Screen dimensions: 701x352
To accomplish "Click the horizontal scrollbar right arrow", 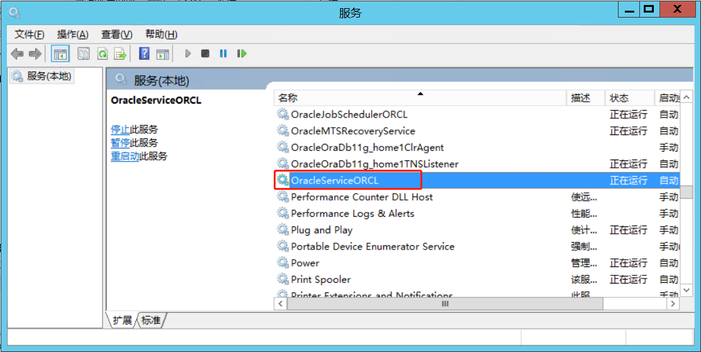I will pyautogui.click(x=673, y=304).
